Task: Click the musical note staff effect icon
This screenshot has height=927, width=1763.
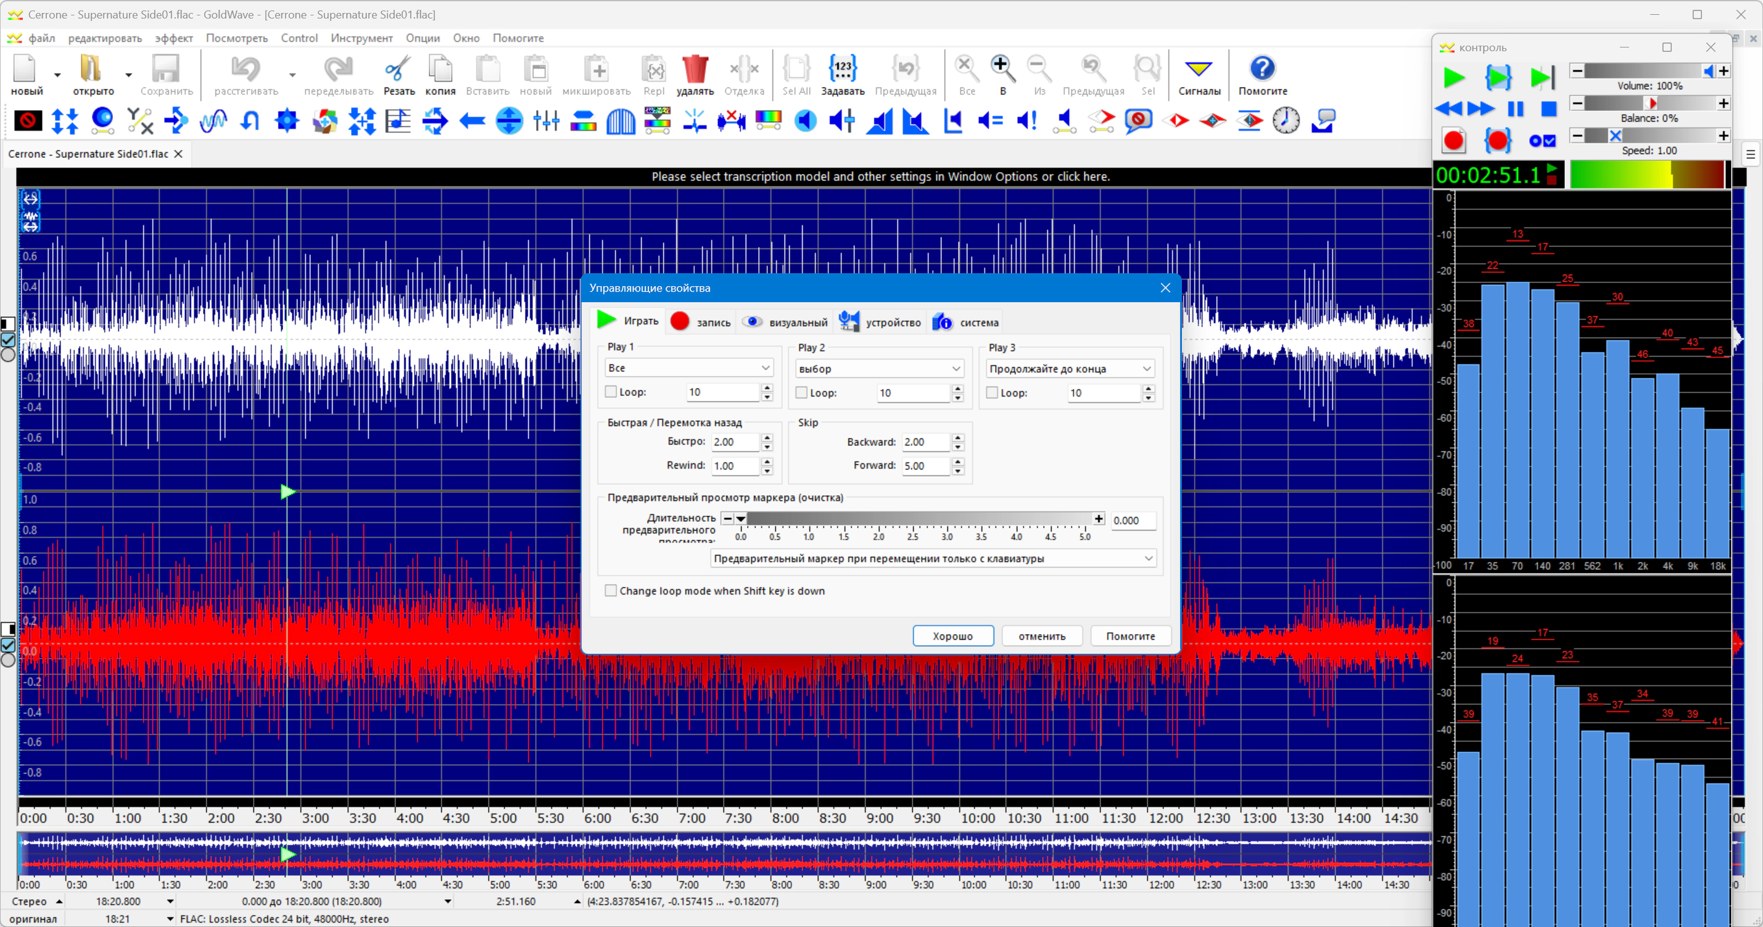Action: (398, 121)
